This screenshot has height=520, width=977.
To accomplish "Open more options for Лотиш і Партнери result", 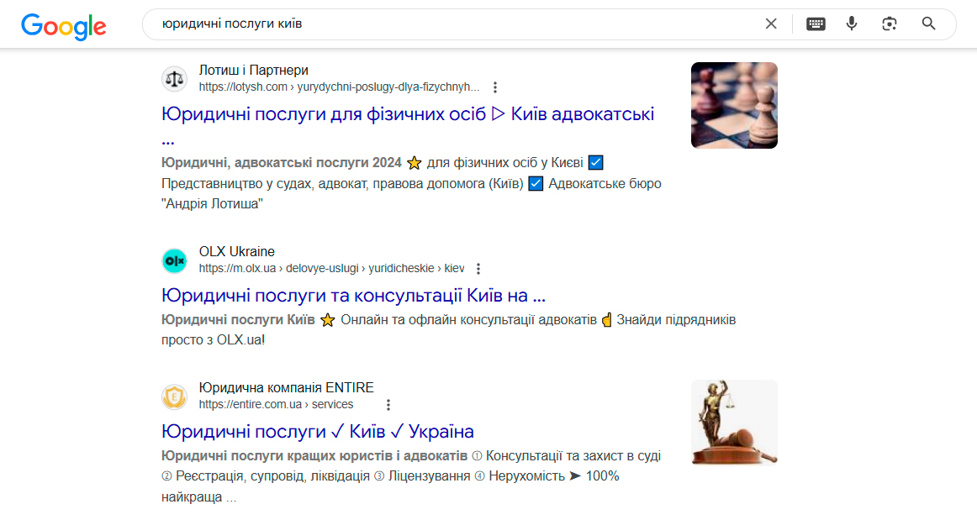I will (494, 87).
